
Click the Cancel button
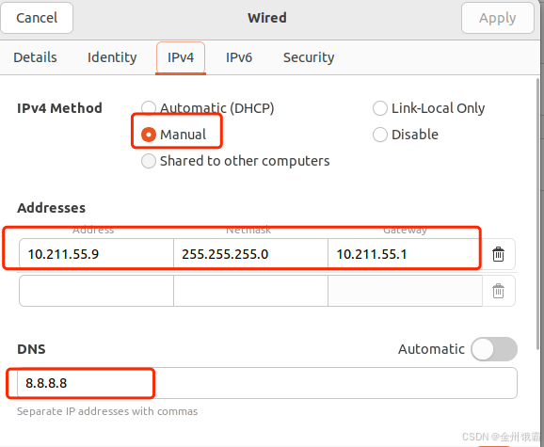[x=37, y=18]
